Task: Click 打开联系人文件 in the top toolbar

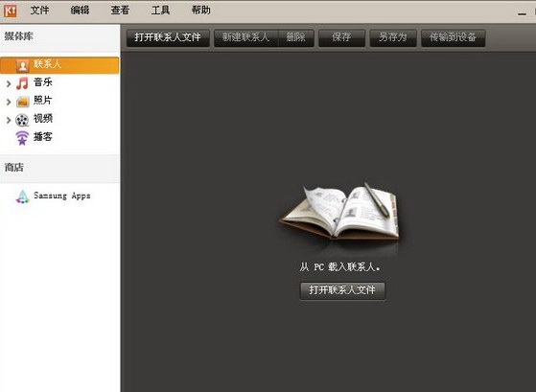Action: click(168, 37)
